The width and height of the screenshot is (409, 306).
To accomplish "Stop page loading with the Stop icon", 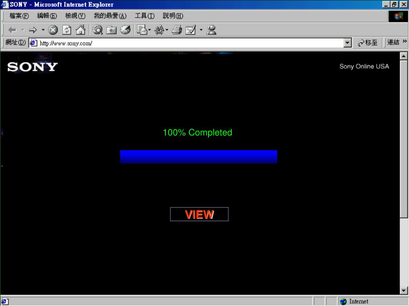I will click(53, 30).
